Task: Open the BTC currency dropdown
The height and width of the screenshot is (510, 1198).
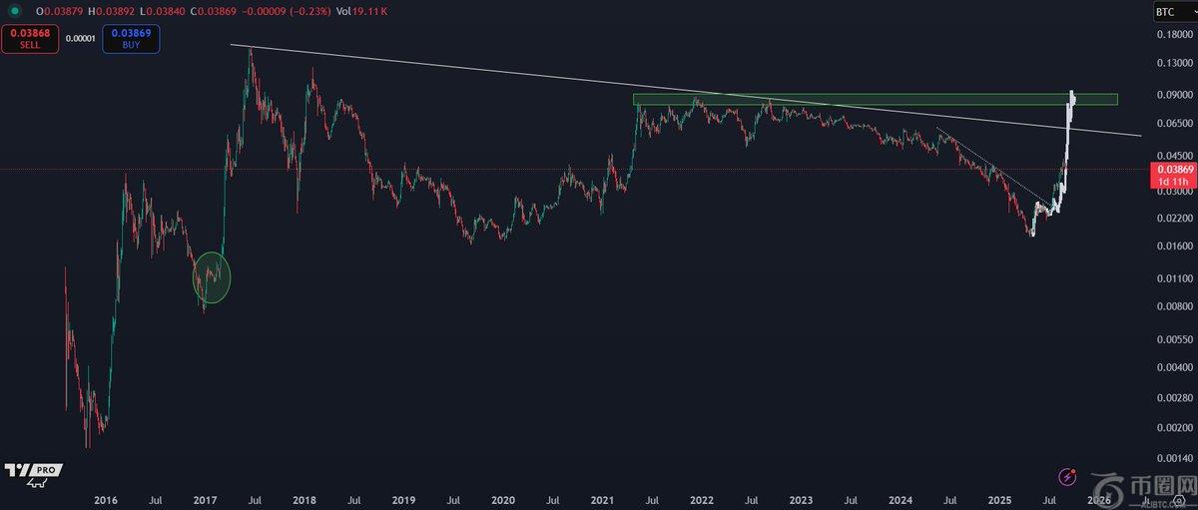Action: click(1170, 12)
